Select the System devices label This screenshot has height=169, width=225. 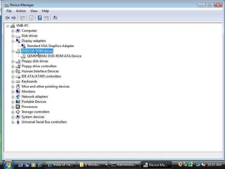(33, 117)
